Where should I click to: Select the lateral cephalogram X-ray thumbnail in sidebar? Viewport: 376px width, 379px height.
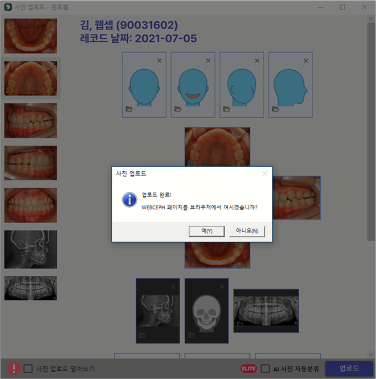(30, 250)
